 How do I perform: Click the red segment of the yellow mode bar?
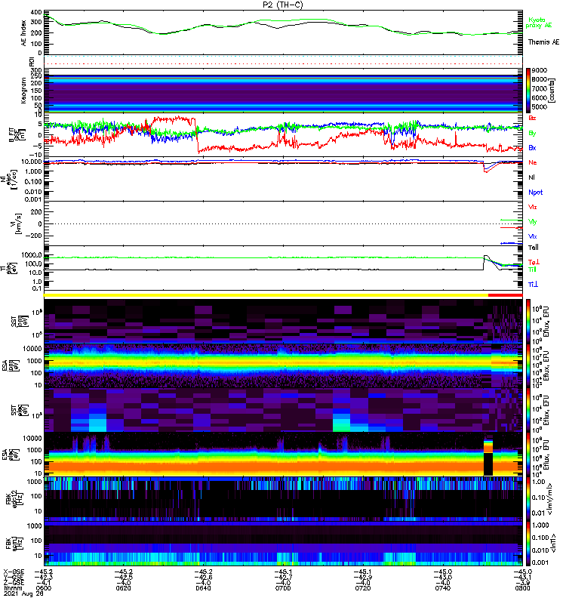point(505,295)
